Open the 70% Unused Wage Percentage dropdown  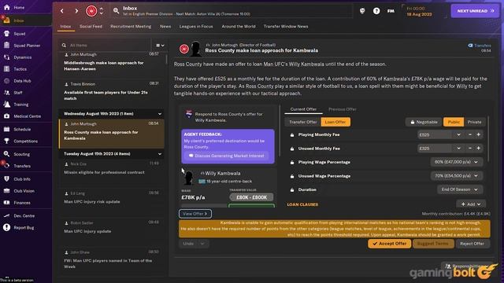pos(457,176)
